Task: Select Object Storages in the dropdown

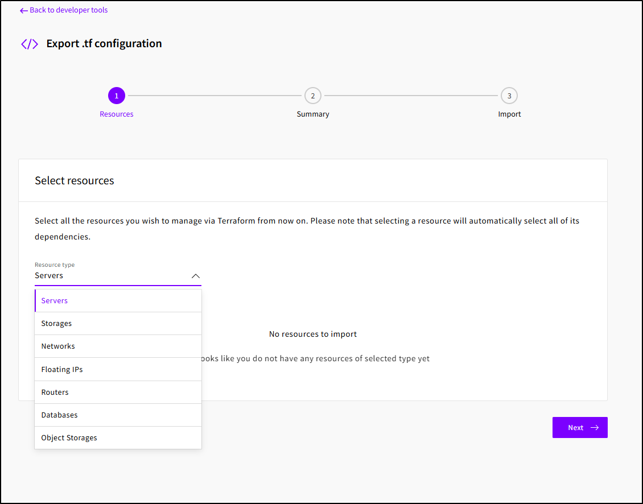Action: coord(69,438)
